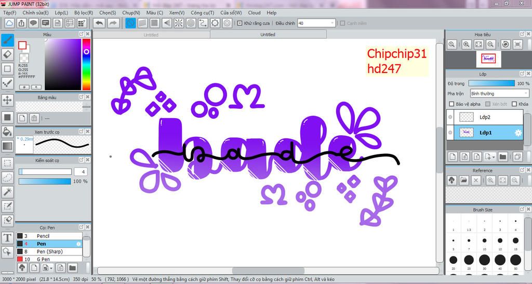Reset rotation in Navigator panel

(506, 44)
